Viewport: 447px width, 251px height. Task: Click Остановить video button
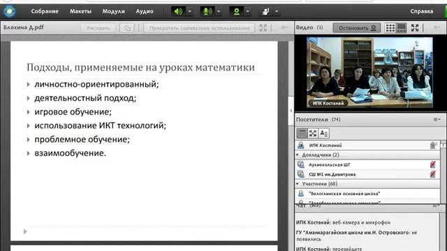point(357,28)
